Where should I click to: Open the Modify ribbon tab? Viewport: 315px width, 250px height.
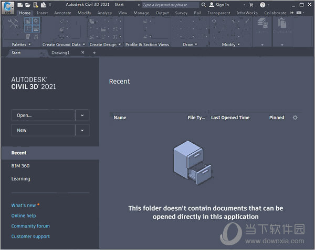[85, 13]
